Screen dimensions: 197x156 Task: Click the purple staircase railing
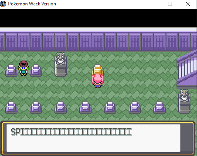[187, 69]
